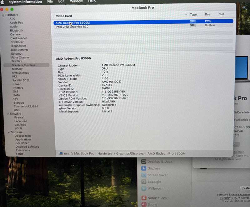
Task: Open Software License Agreement link
Action: click(x=233, y=195)
